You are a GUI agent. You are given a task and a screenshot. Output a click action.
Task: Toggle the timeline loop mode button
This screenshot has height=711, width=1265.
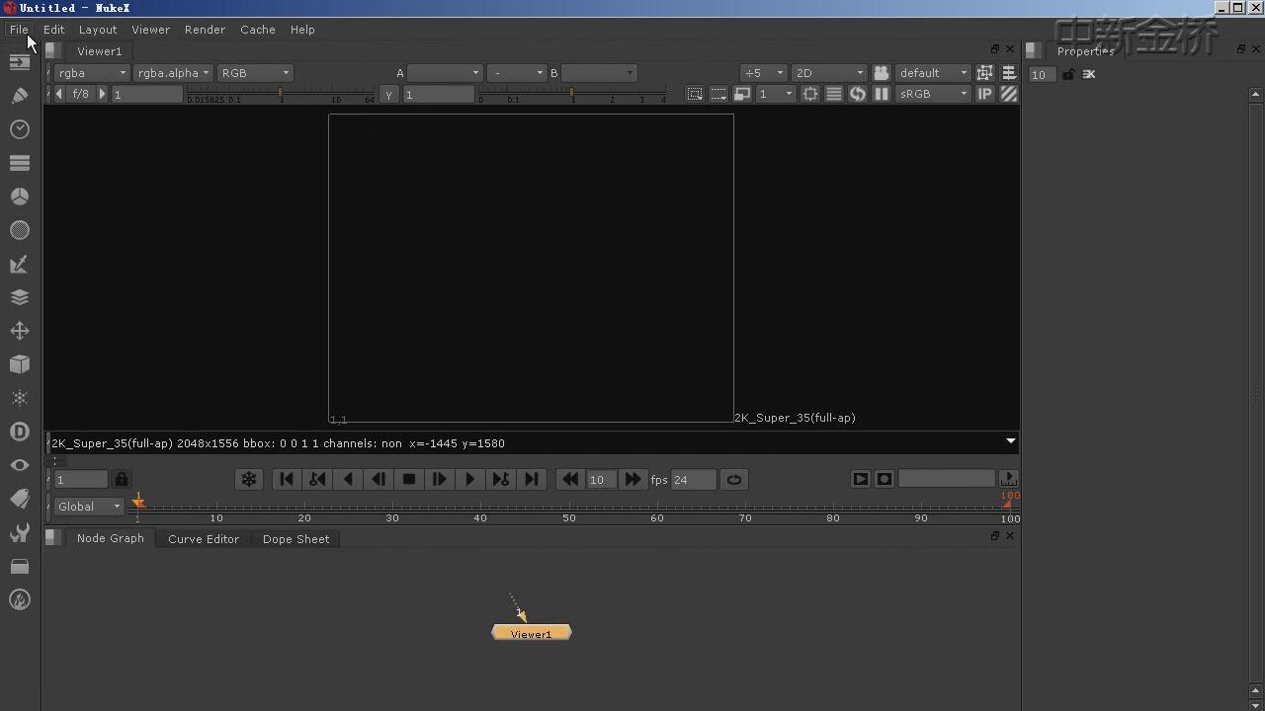[x=734, y=479]
